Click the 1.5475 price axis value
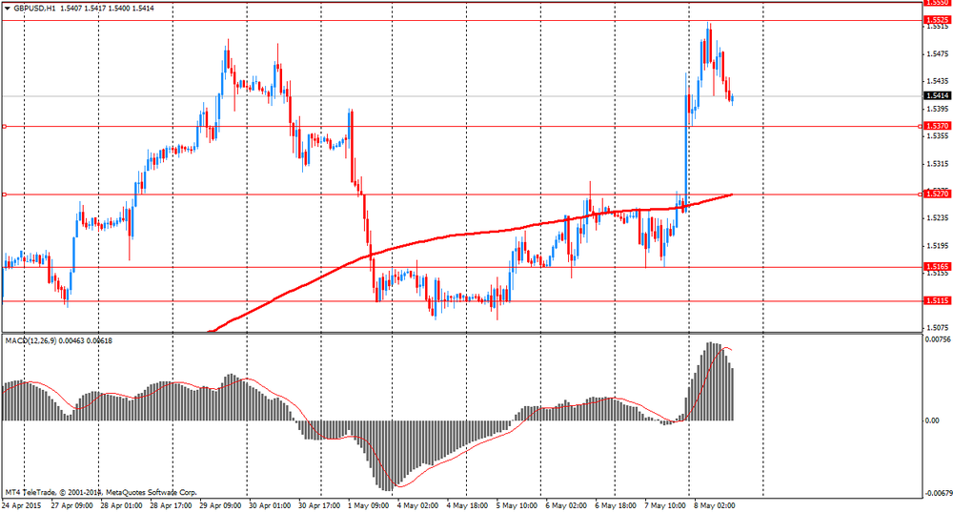This screenshot has height=512, width=953. 937,54
